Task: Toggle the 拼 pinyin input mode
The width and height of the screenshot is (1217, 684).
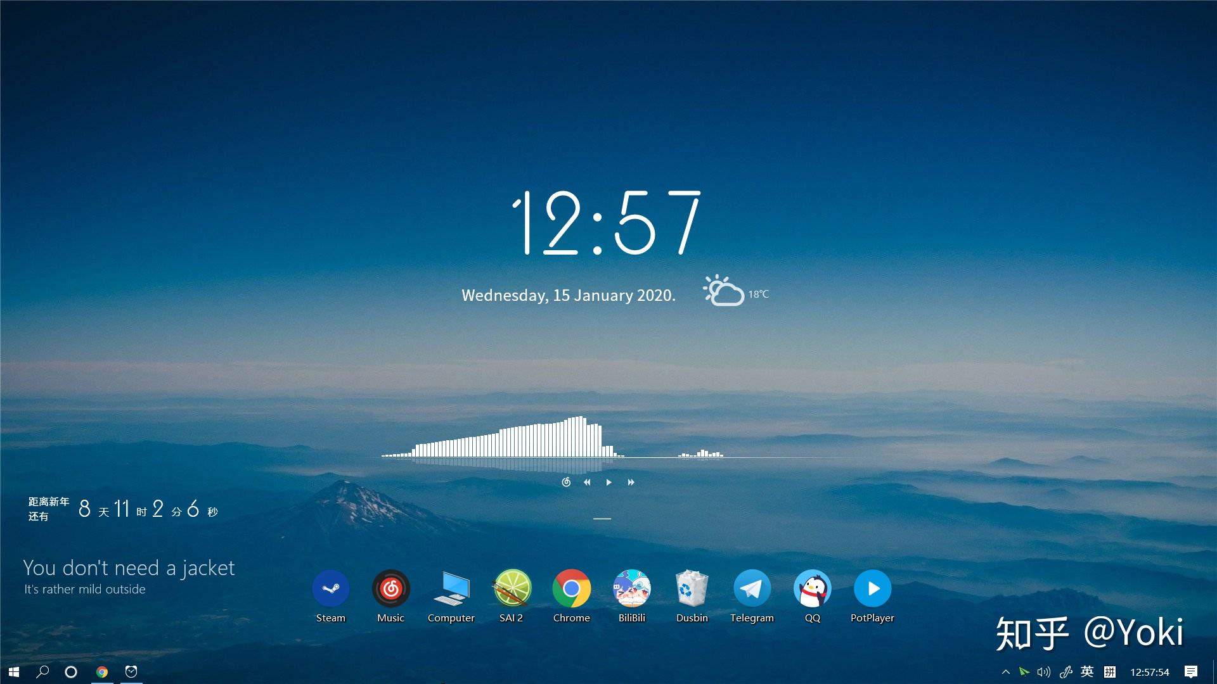Action: click(x=1110, y=672)
